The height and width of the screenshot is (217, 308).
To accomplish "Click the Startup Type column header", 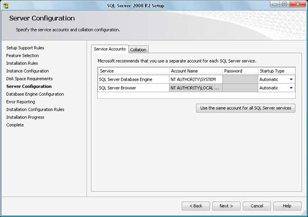I will (x=277, y=71).
